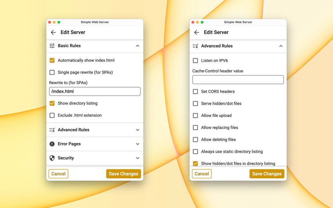The height and width of the screenshot is (208, 333).
Task: Click Save Changes in the left window
Action: 124,174
